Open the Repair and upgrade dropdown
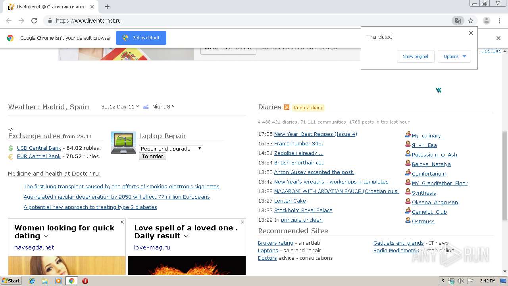 point(171,149)
